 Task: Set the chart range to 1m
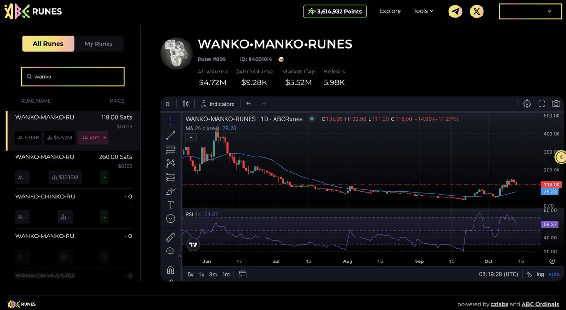[226, 274]
